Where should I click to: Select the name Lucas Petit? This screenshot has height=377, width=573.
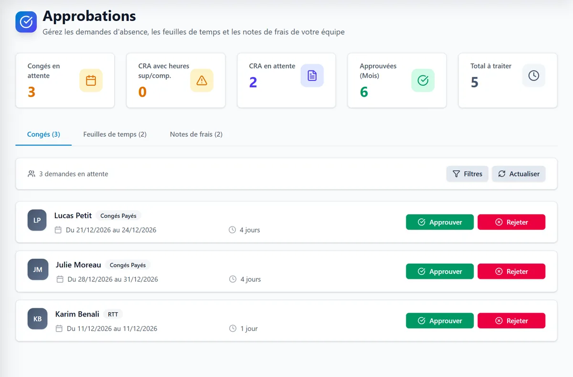click(73, 215)
